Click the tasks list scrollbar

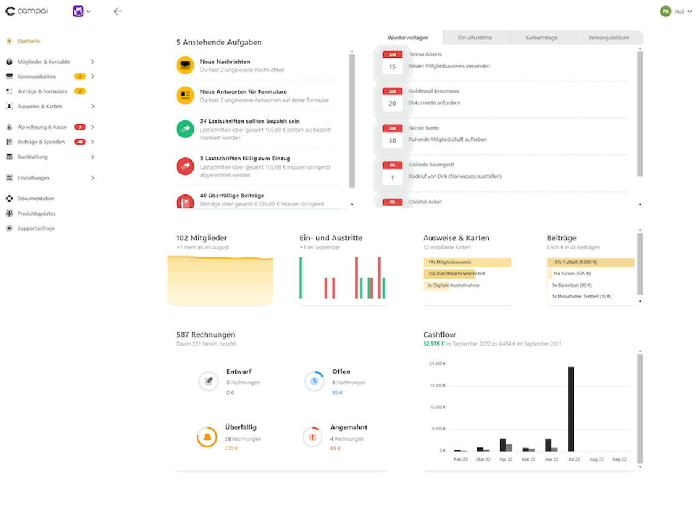coord(352,121)
